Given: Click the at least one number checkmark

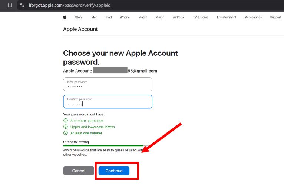Looking at the screenshot, I should coord(66,133).
